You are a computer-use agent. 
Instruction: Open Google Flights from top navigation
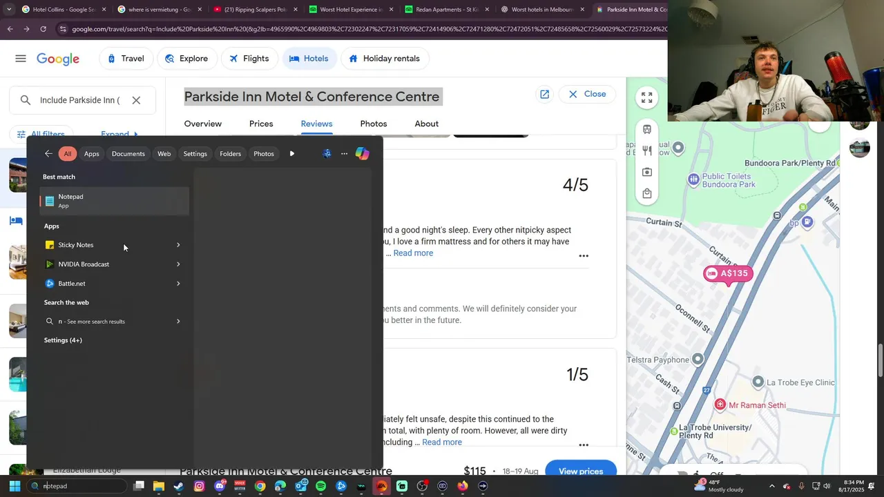pyautogui.click(x=249, y=59)
